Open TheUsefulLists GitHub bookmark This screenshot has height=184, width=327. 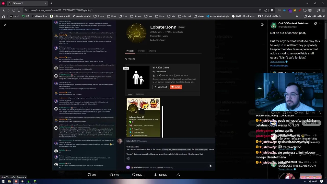(270, 16)
